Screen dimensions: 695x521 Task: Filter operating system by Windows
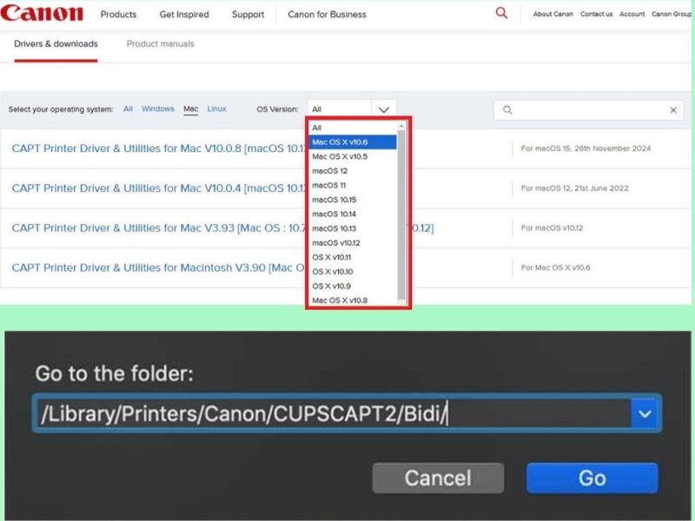coord(158,109)
